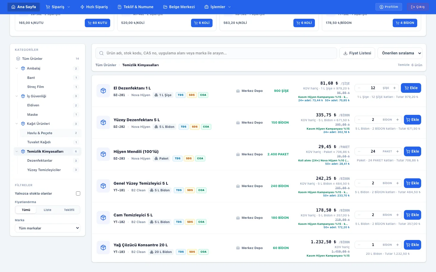Open COA document for Genel Yüzey Temizleyici

[x=201, y=190]
